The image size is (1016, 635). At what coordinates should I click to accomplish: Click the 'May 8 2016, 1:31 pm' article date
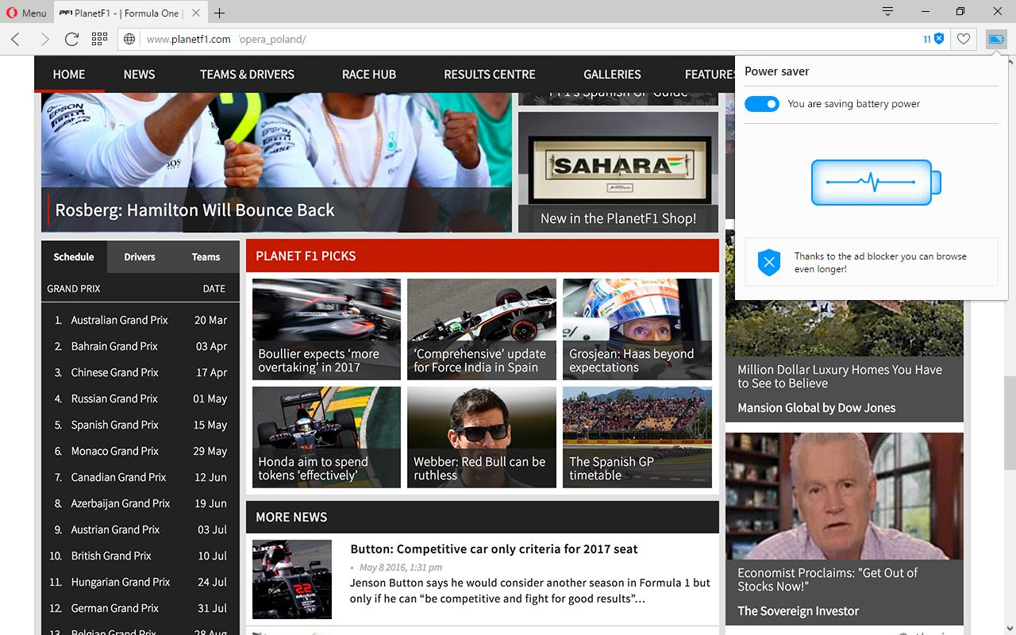point(401,568)
